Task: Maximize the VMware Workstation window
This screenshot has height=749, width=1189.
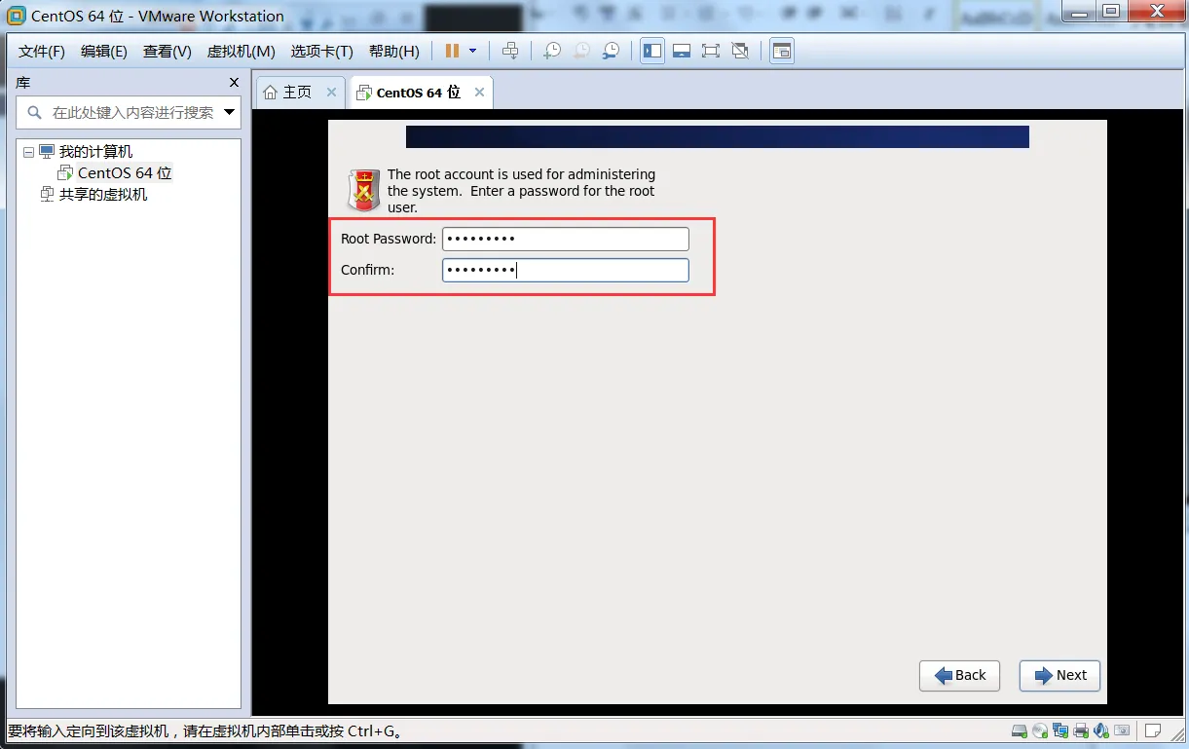Action: pos(1111,10)
